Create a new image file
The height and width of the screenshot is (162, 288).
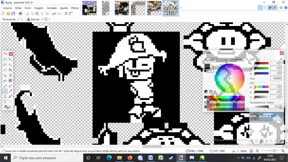[x=3, y=13]
